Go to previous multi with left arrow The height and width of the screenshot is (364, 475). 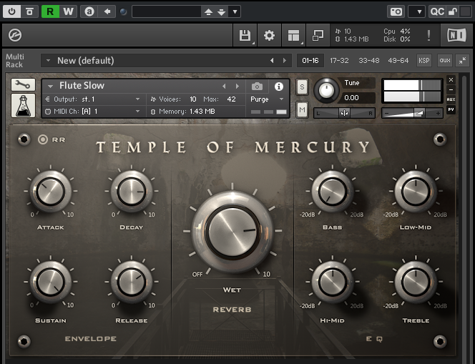coord(272,61)
